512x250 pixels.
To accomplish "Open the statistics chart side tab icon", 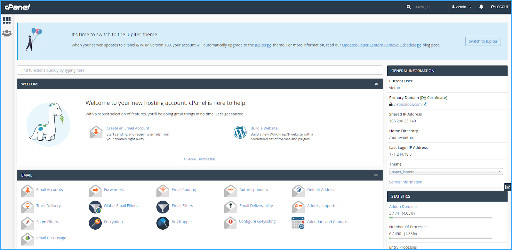I will tap(508, 187).
